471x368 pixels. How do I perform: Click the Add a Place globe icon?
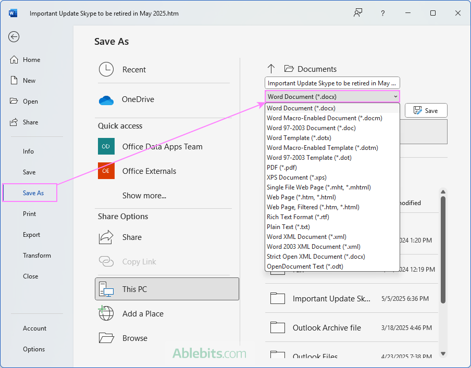(106, 313)
